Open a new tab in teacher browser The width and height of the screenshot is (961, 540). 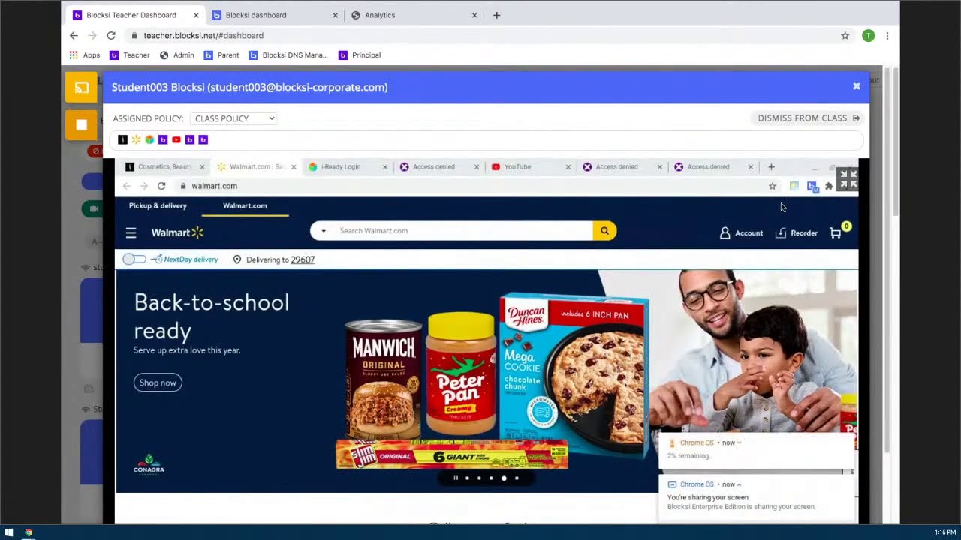coord(496,15)
